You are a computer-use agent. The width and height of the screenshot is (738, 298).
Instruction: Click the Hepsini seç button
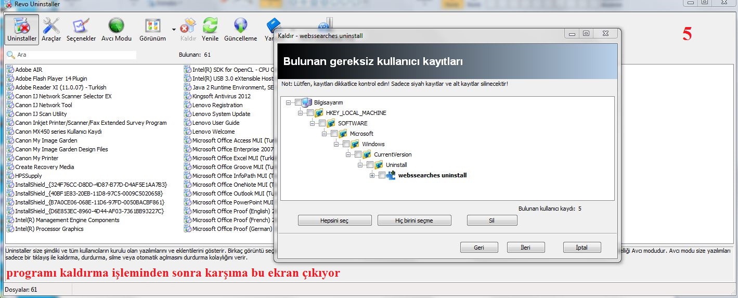334,221
